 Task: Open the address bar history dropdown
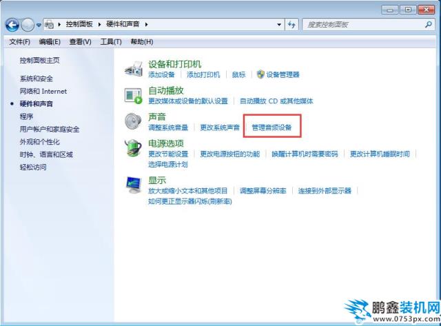click(x=279, y=25)
